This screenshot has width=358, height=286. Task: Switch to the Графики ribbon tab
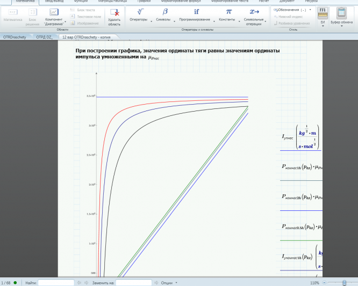coord(144,2)
